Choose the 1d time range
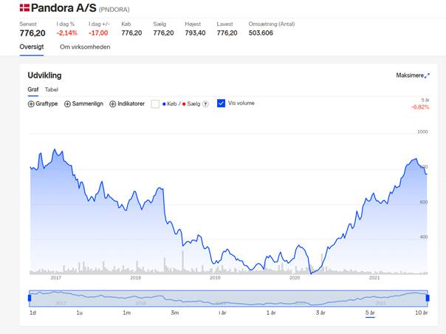446x334 pixels. click(x=32, y=313)
